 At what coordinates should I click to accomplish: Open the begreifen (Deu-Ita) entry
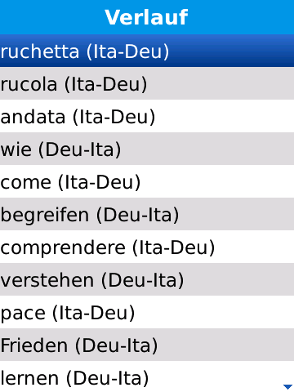[147, 214]
